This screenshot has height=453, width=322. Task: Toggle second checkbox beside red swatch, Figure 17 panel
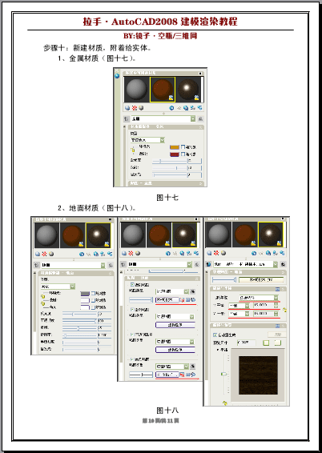tap(183, 154)
